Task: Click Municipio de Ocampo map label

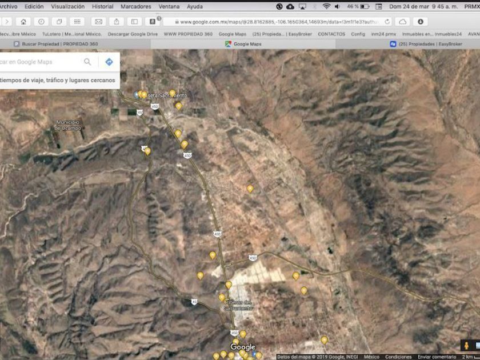Action: click(67, 125)
